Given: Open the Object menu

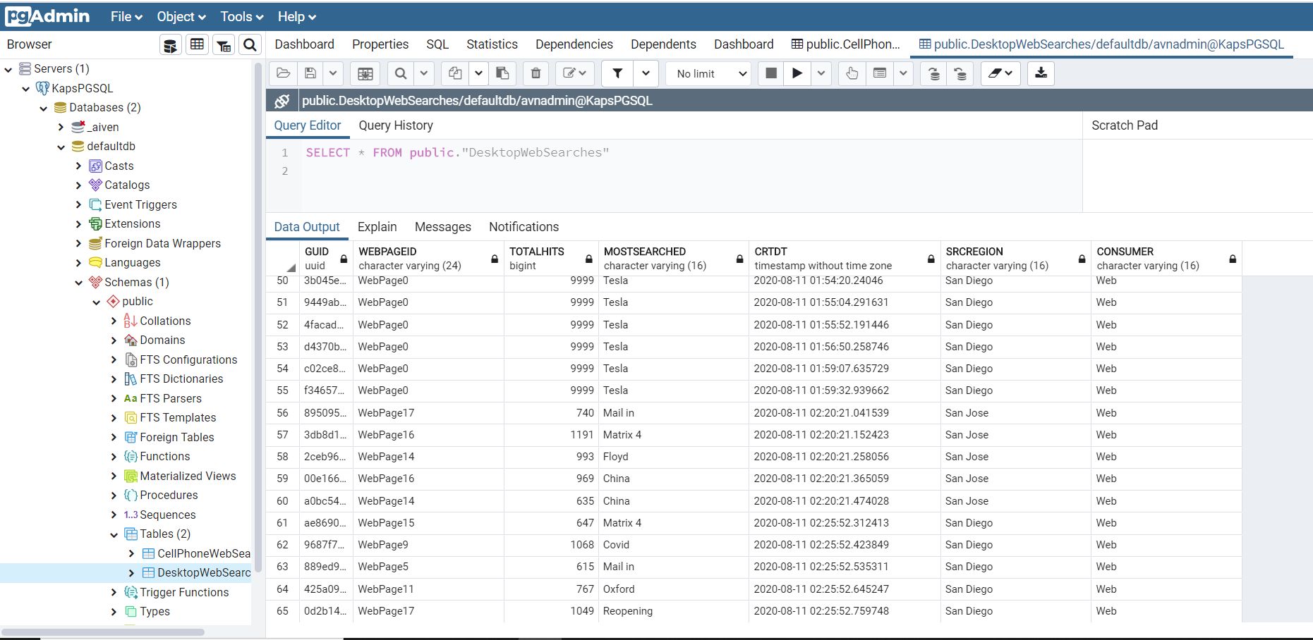Looking at the screenshot, I should (x=181, y=16).
